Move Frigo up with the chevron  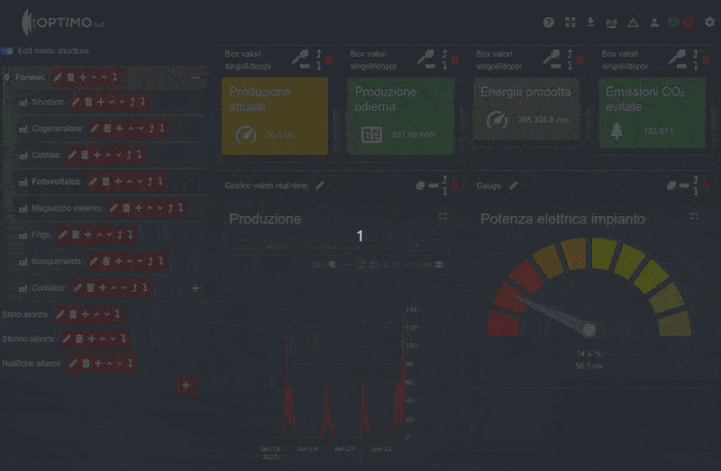[x=99, y=235]
